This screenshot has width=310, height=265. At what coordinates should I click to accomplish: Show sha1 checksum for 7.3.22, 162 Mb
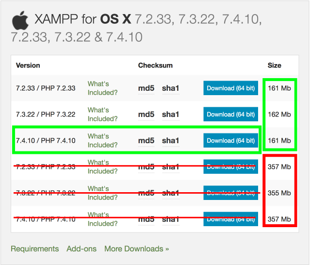pos(171,115)
